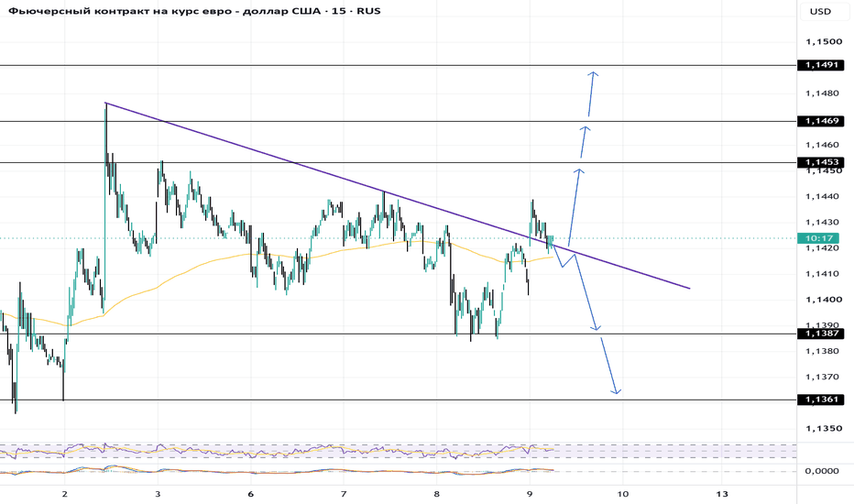Click date label 9 on time axis

pyautogui.click(x=530, y=494)
